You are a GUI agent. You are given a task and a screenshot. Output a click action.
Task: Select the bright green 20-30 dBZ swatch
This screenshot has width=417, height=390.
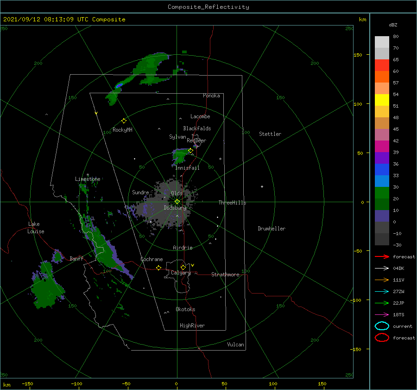[382, 193]
